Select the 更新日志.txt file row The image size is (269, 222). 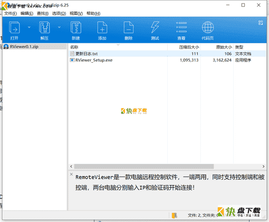coord(167,54)
